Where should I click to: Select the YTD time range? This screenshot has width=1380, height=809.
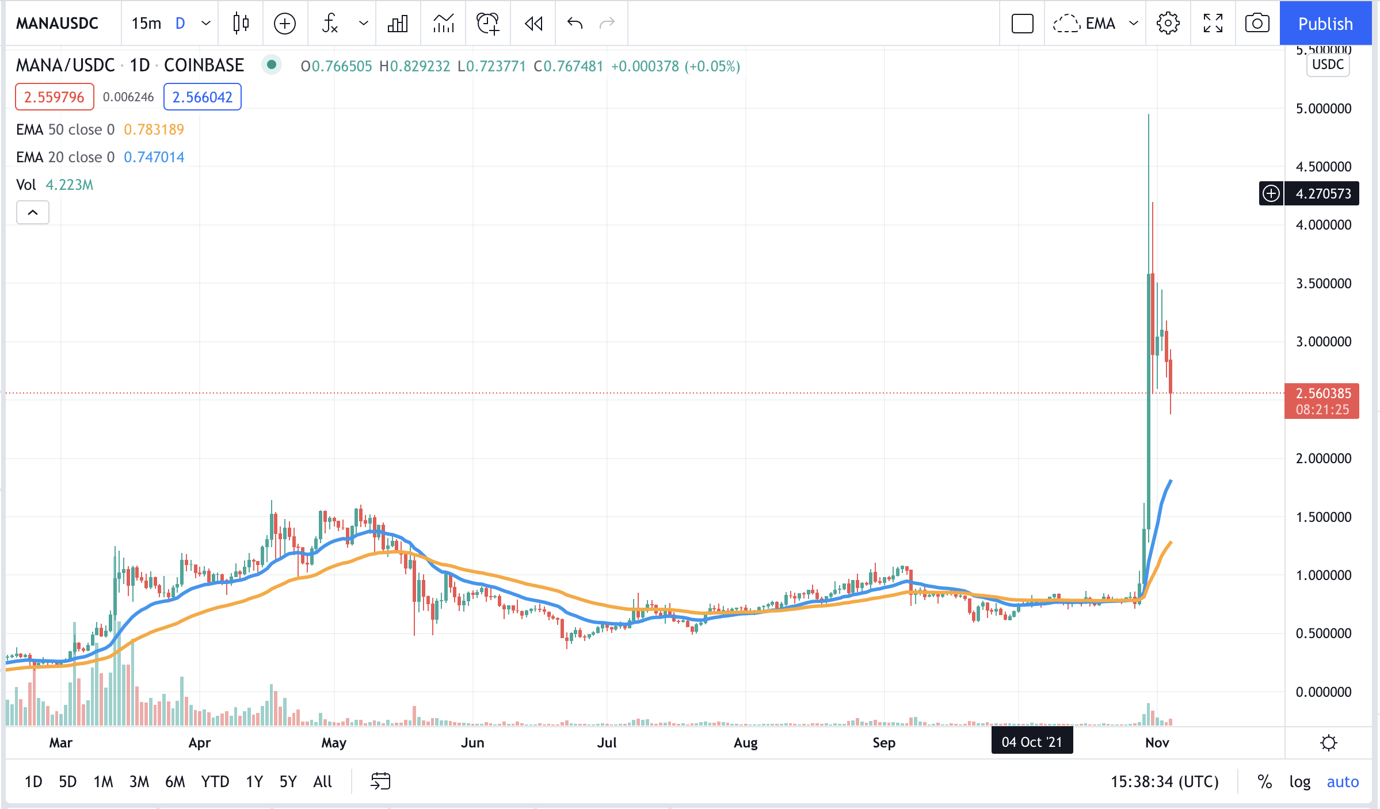[215, 781]
